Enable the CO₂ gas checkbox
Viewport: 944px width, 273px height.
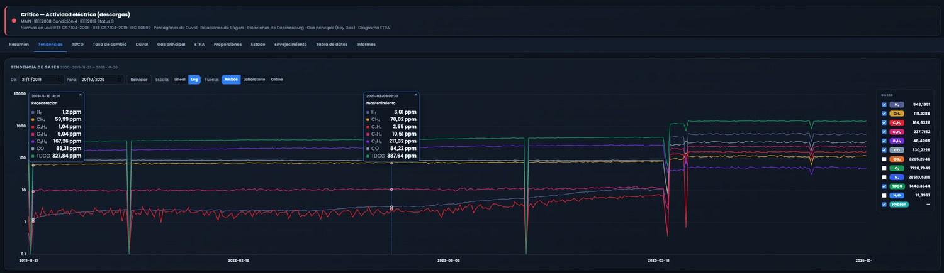(x=884, y=159)
